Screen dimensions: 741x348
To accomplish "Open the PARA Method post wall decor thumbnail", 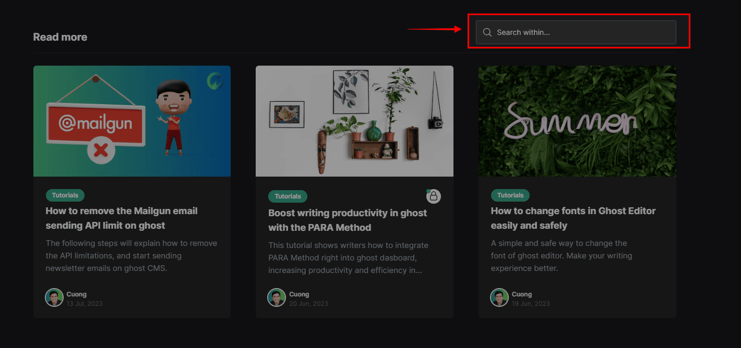I will click(x=354, y=121).
